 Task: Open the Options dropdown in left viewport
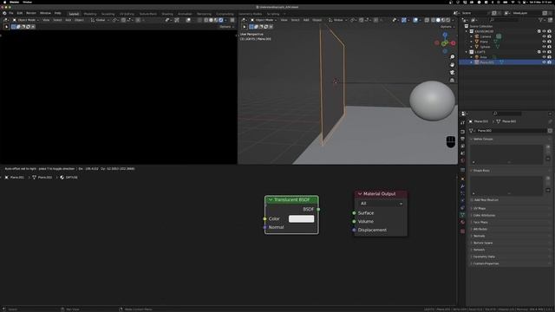tap(226, 27)
